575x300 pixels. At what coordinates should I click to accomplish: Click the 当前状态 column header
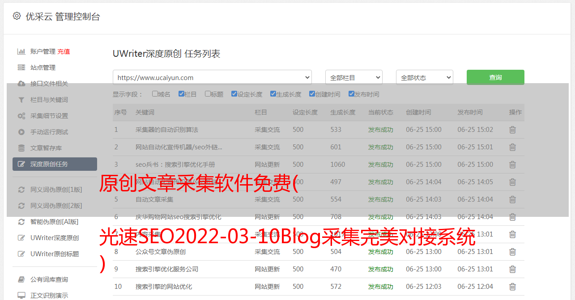pyautogui.click(x=381, y=112)
